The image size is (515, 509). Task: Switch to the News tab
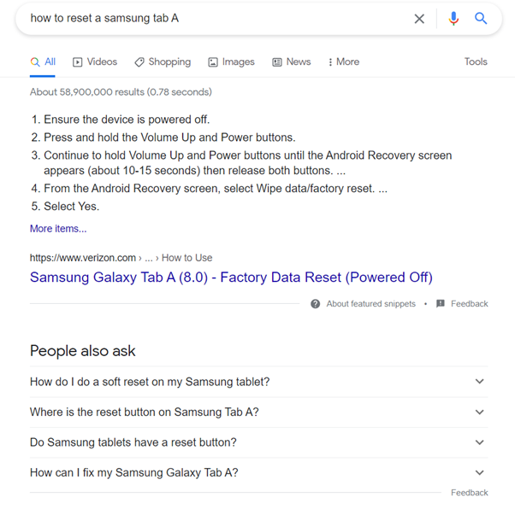coord(291,61)
